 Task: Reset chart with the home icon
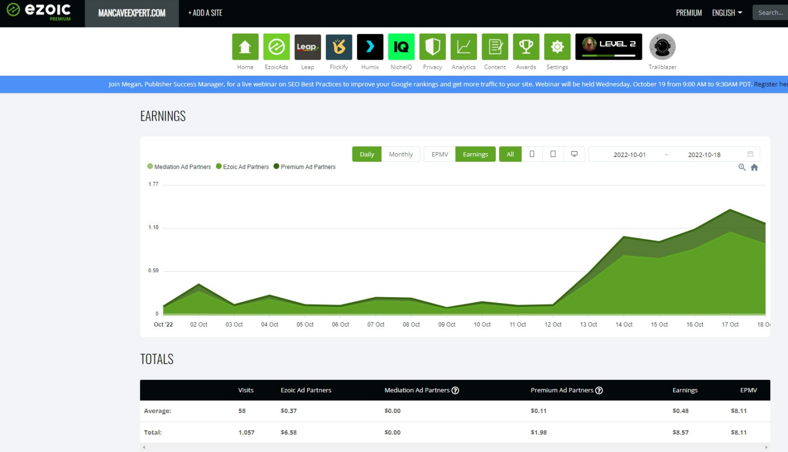(x=754, y=168)
